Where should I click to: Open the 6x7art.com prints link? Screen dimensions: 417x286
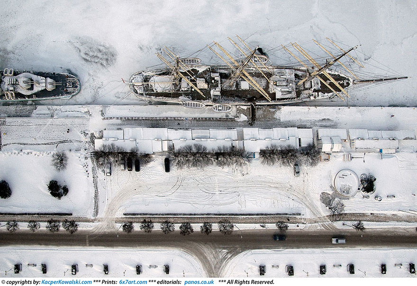[133, 282]
